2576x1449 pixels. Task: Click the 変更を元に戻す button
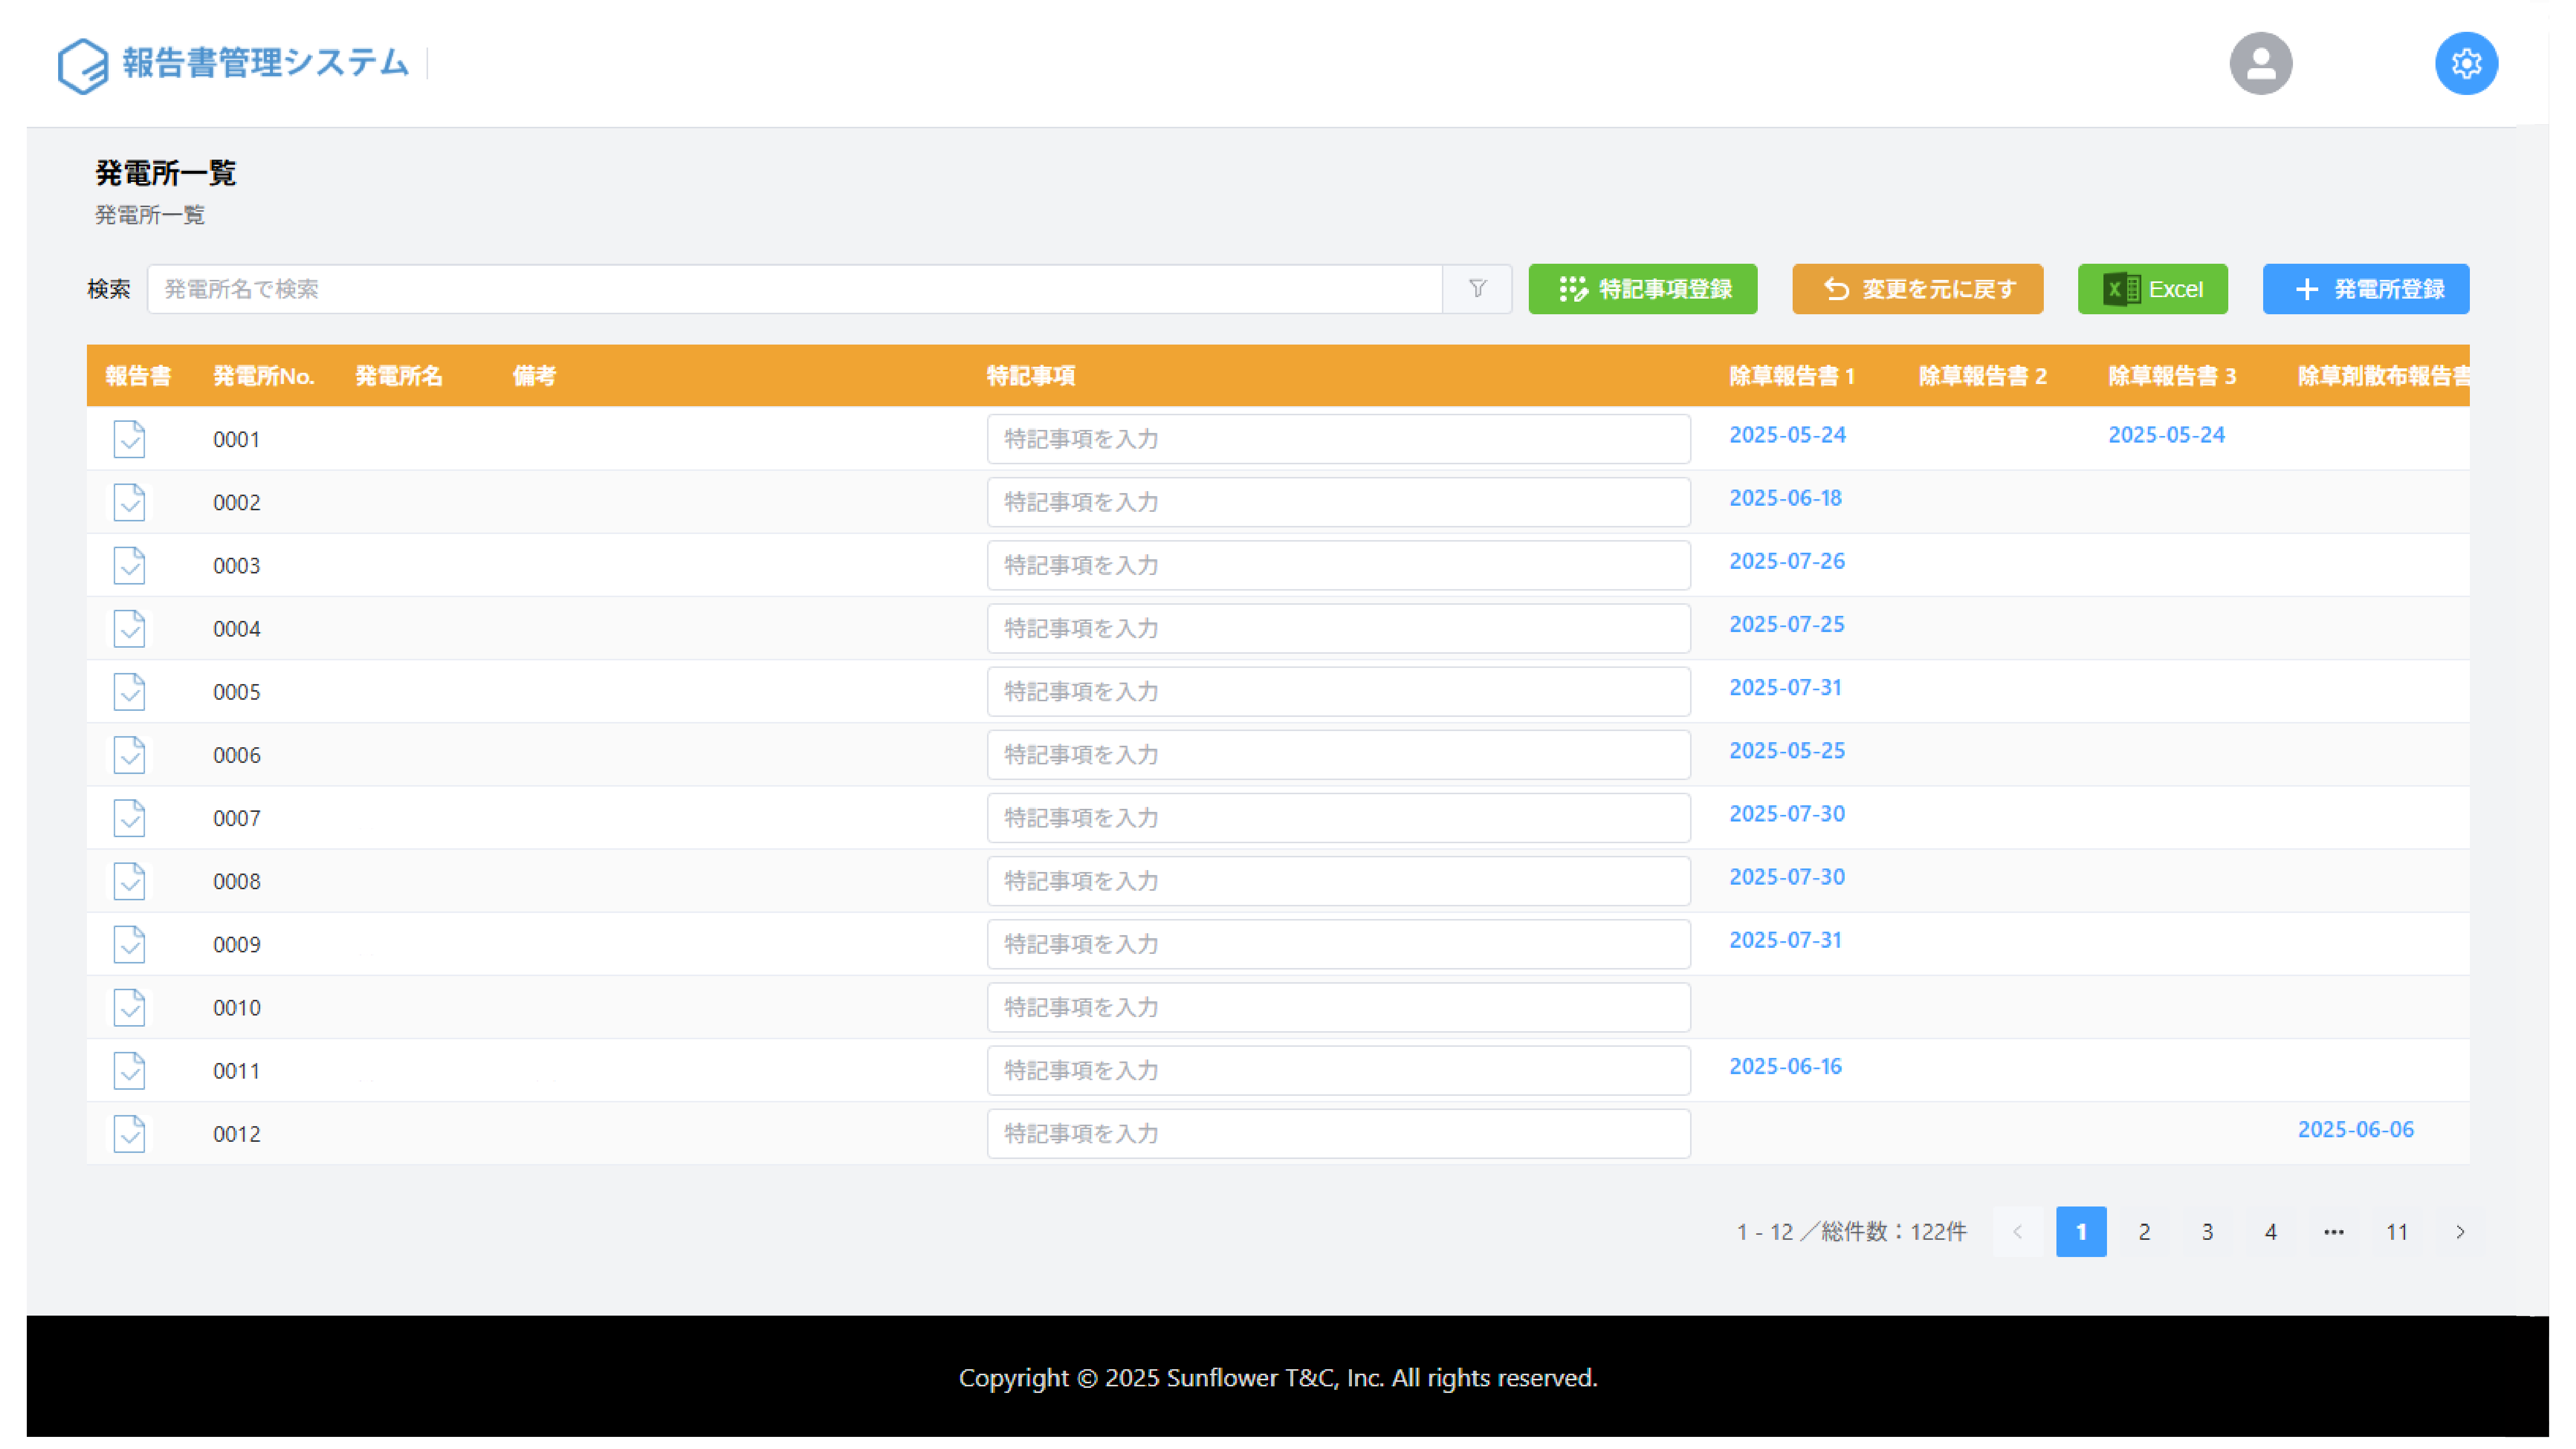tap(1917, 289)
